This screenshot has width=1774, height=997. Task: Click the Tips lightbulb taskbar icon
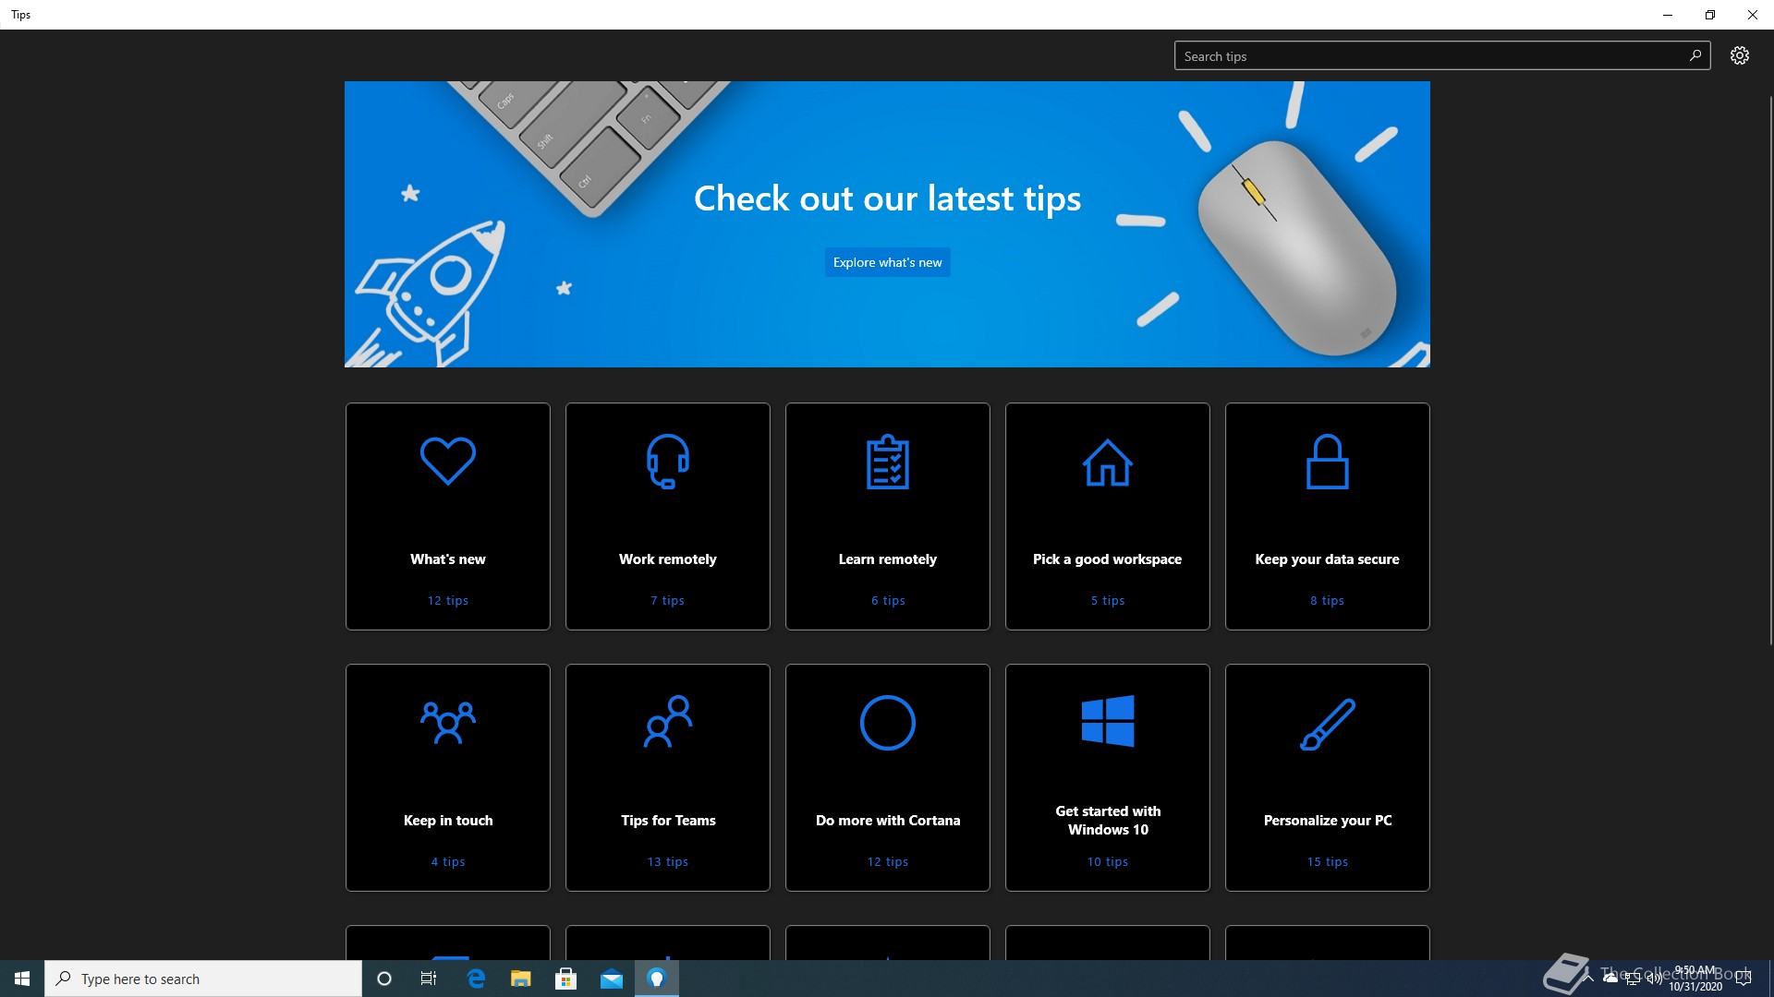pyautogui.click(x=657, y=979)
